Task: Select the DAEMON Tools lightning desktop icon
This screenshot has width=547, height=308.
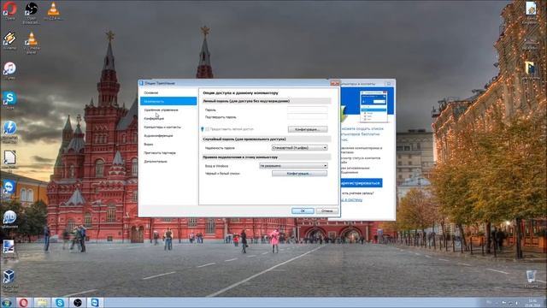Action: [x=9, y=132]
